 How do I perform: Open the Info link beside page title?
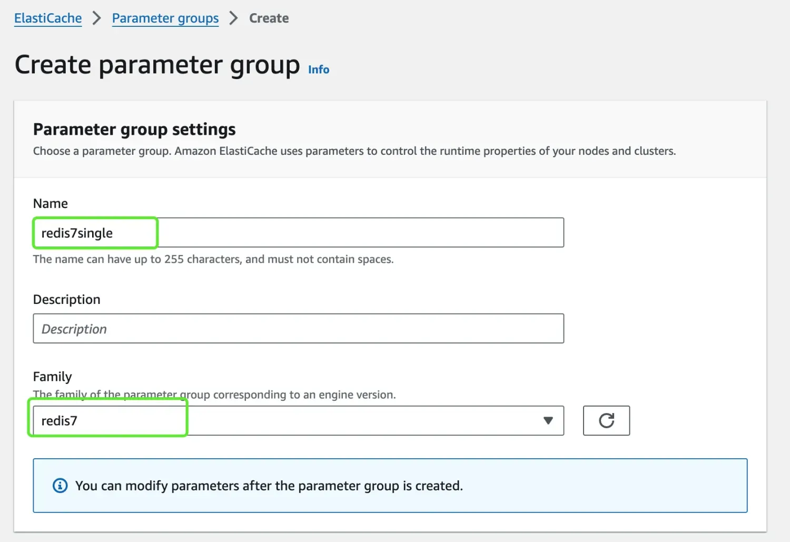(x=319, y=70)
